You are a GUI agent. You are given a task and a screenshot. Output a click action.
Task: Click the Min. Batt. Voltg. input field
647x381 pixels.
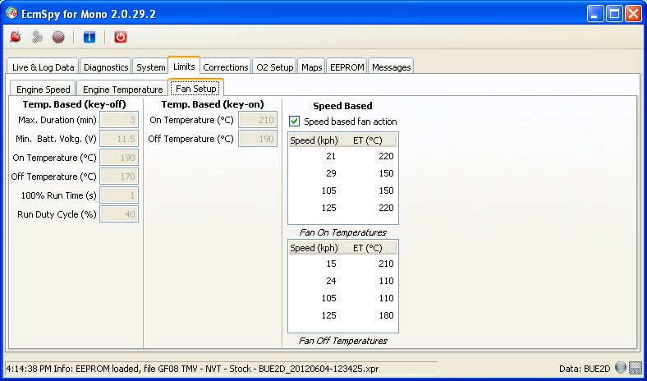119,139
